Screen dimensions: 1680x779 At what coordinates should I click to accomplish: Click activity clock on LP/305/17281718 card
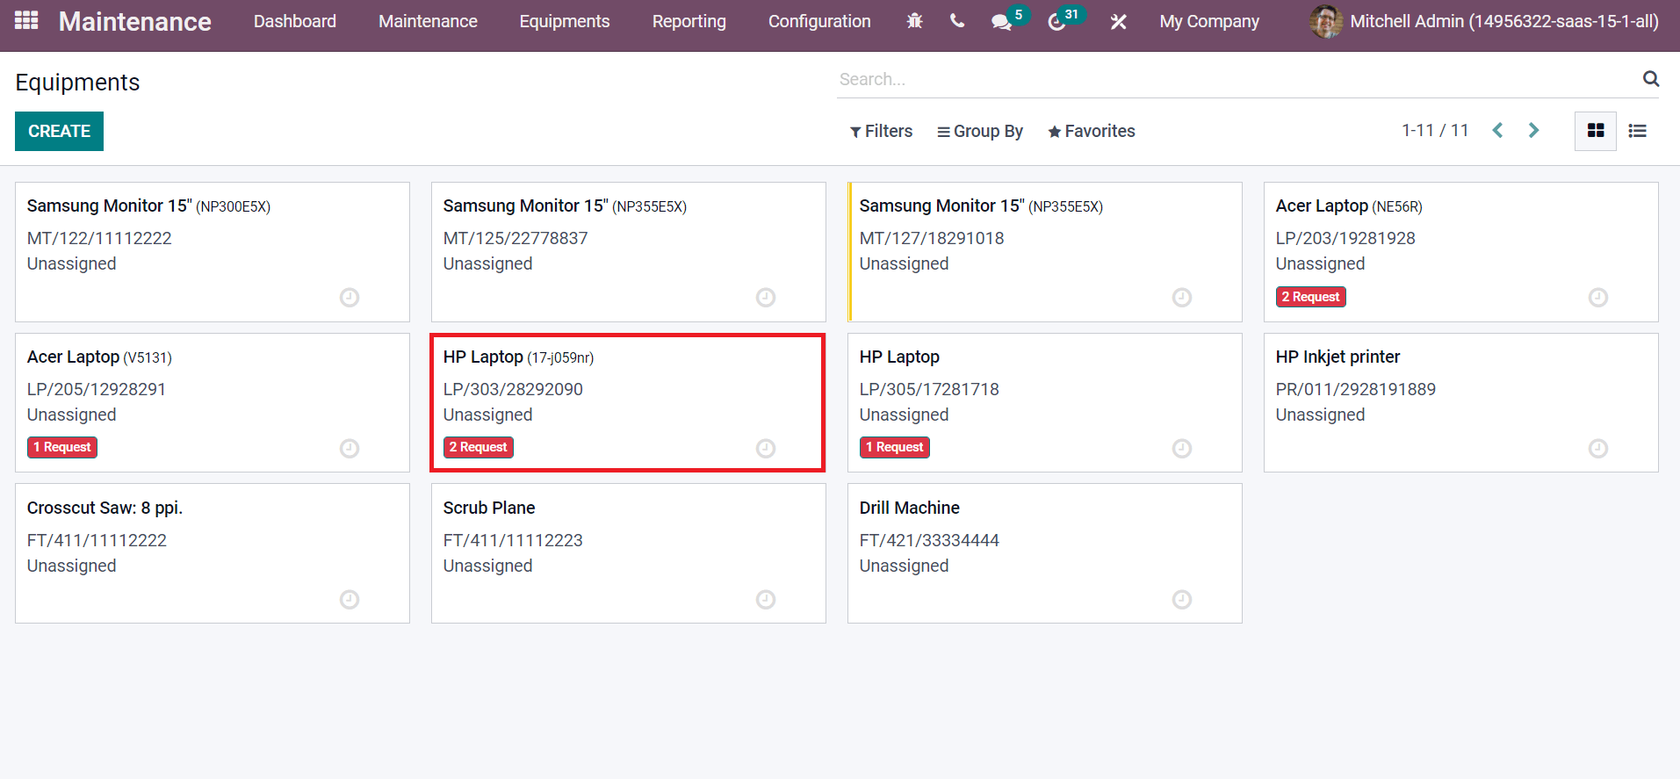tap(1182, 449)
